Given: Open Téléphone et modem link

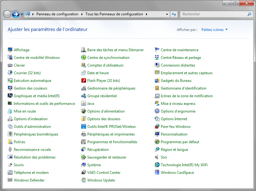Looking at the screenshot, I should tap(31, 173).
